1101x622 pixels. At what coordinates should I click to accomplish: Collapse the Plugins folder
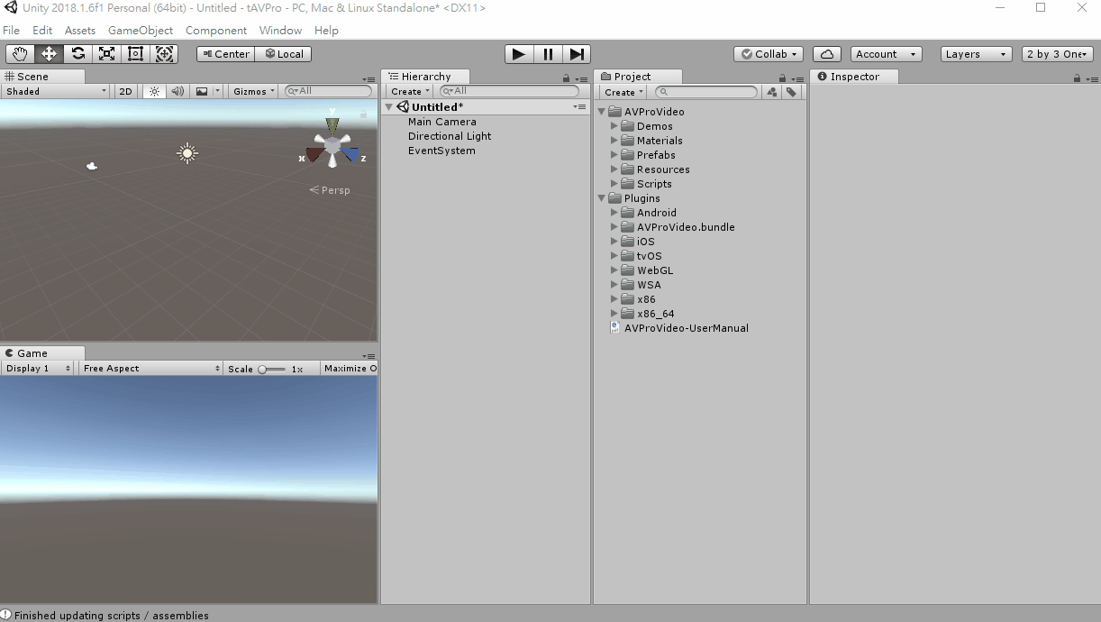(602, 198)
